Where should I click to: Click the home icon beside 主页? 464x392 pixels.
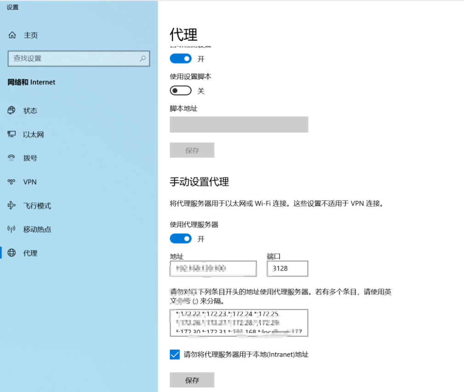click(x=12, y=35)
